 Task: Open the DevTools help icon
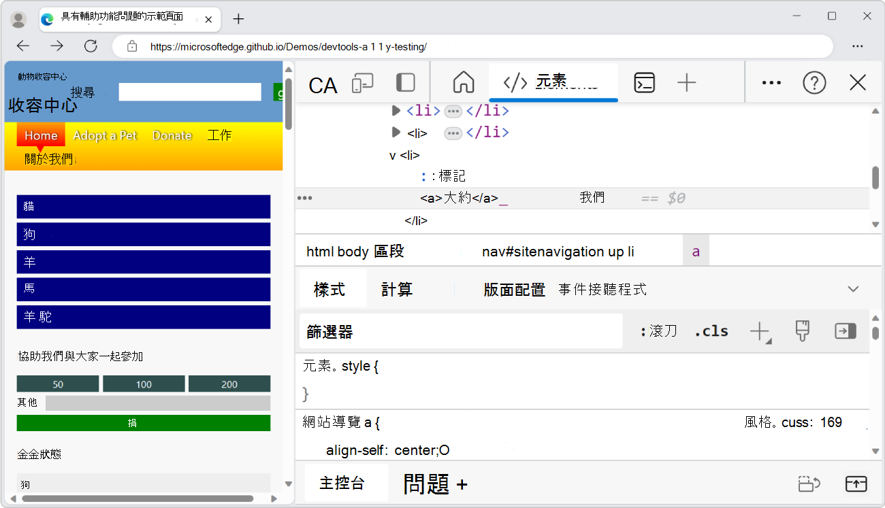point(814,82)
